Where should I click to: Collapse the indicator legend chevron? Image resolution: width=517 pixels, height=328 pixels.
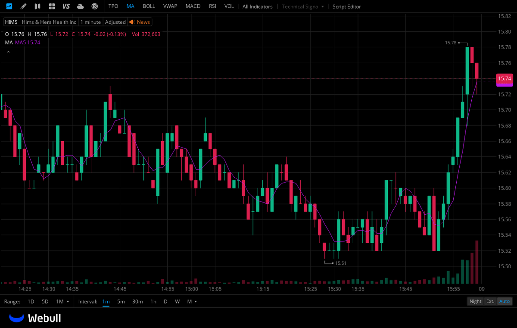pyautogui.click(x=8, y=52)
